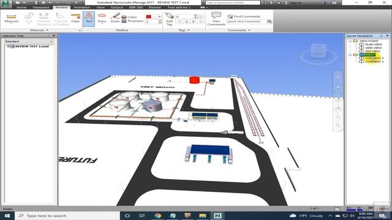Screen dimensions: 392x220
Task: Click the Sign In button
Action: (293, 2)
